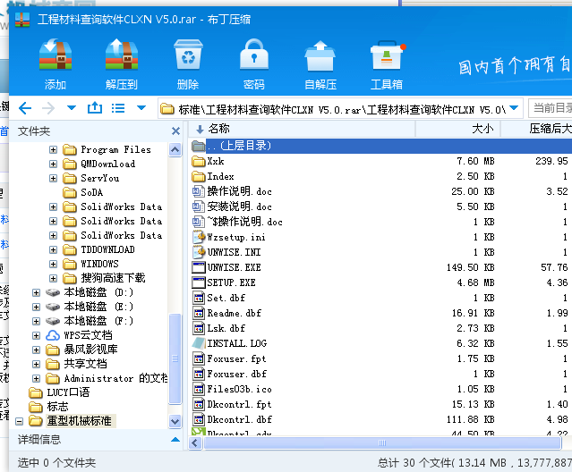This screenshot has width=572, height=472.
Task: Select UNWISE.INI file icon
Action: coord(199,252)
